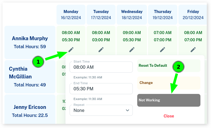Select the Tuesday 17/12/2024 column header
This screenshot has width=211, height=128.
pos(101,15)
